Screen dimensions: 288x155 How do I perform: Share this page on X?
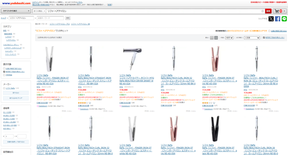pos(271,19)
